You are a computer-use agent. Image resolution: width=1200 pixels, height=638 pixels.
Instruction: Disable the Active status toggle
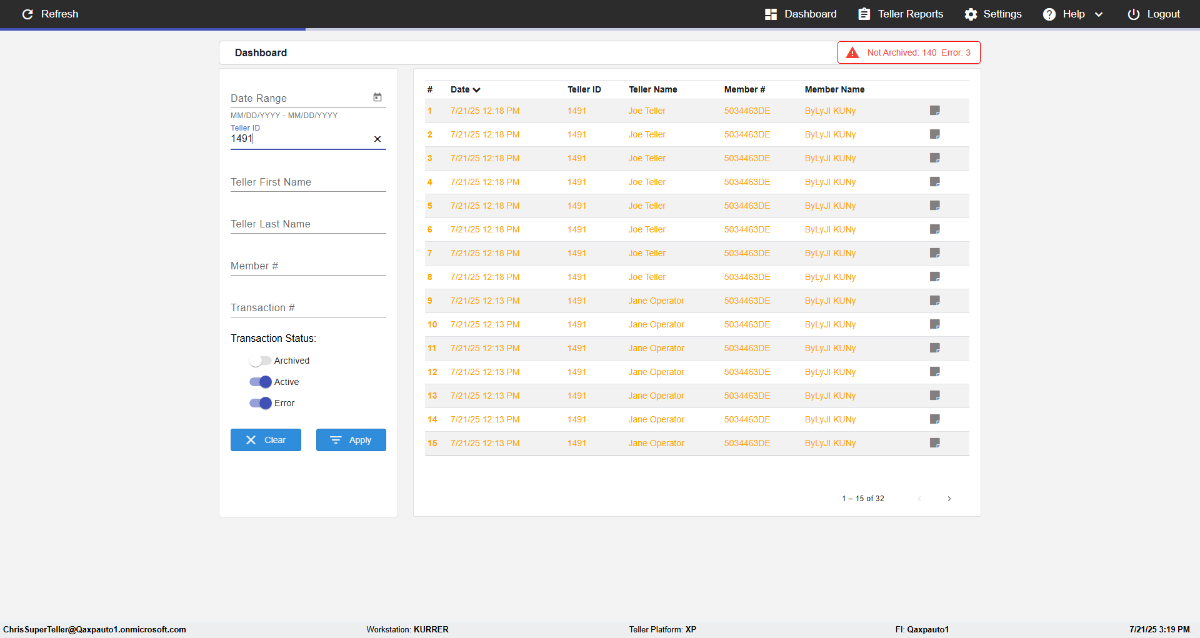[x=260, y=382]
